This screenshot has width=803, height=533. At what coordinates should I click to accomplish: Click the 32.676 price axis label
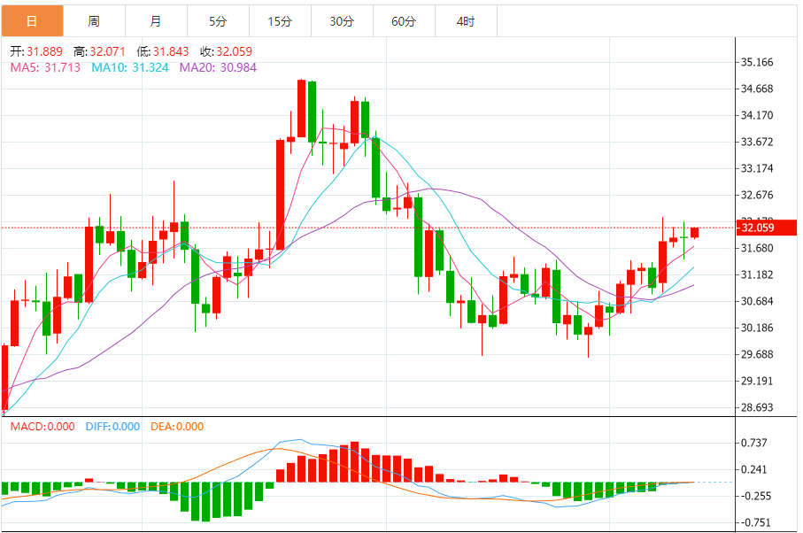tap(757, 195)
